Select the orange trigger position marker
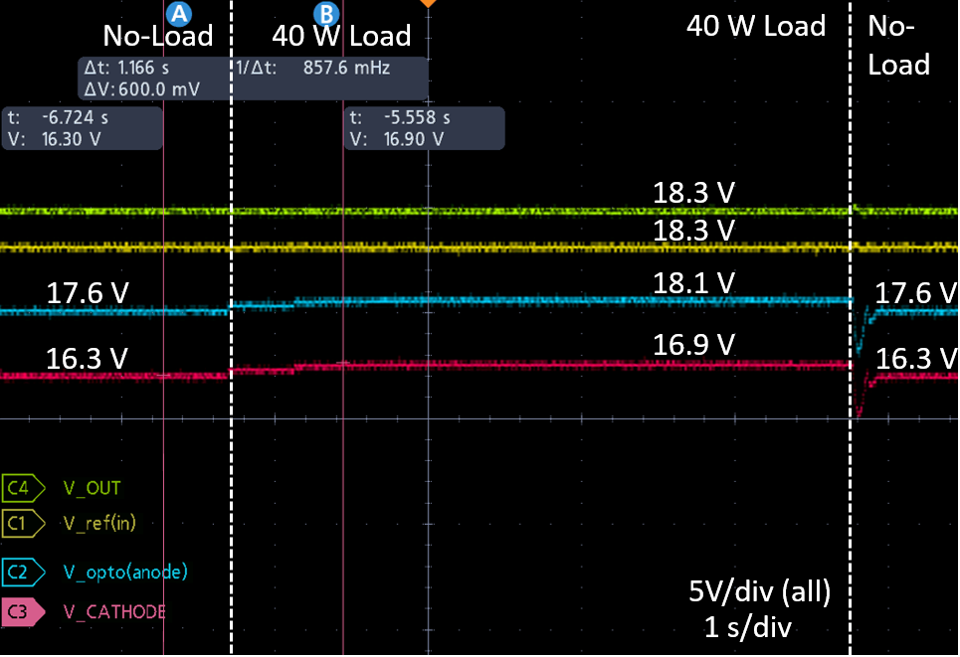Viewport: 960px width, 657px height. coord(428,4)
